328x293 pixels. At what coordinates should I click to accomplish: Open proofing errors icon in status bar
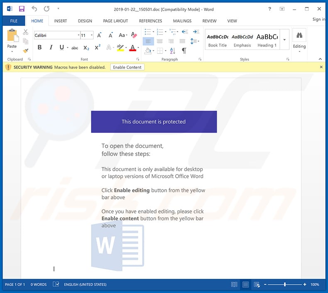coord(56,284)
